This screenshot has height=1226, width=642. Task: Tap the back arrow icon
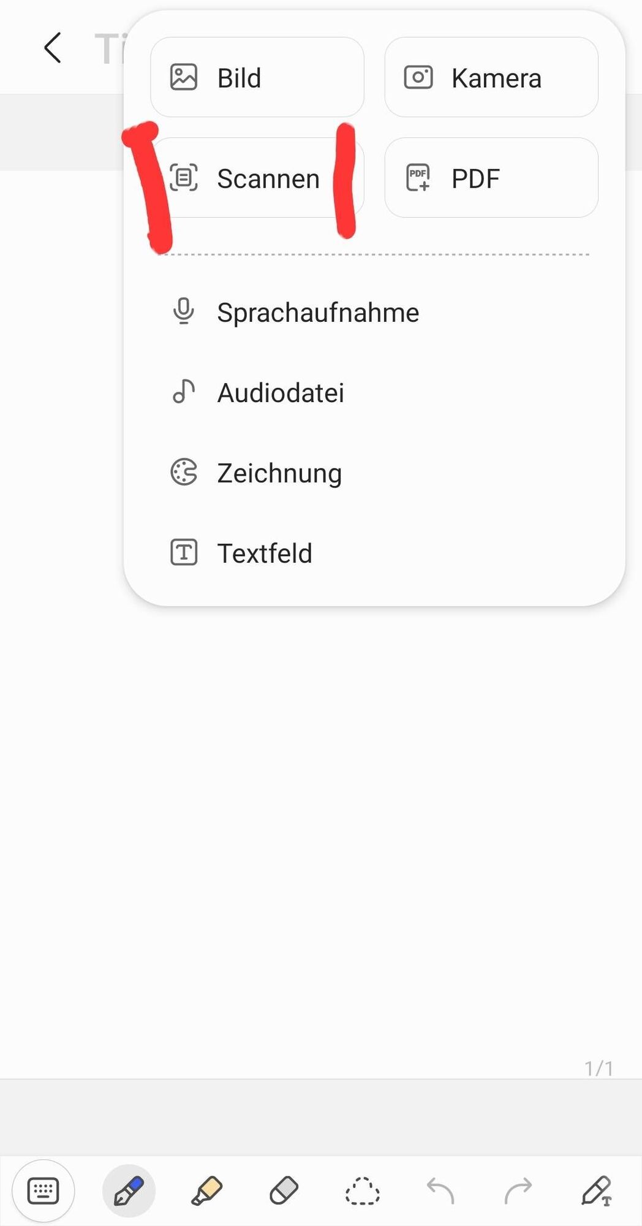(53, 48)
